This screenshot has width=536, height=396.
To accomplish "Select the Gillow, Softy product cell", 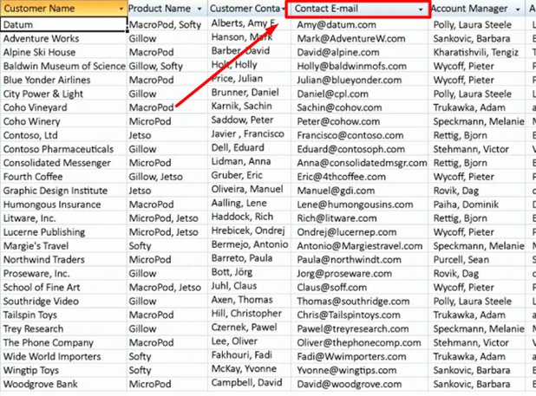I will 167,66.
